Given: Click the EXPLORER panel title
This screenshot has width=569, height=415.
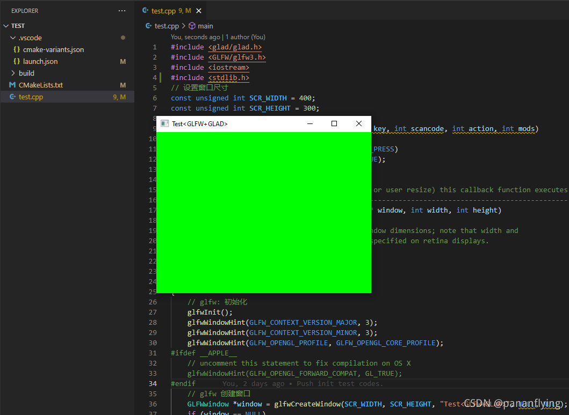Looking at the screenshot, I should tap(25, 11).
